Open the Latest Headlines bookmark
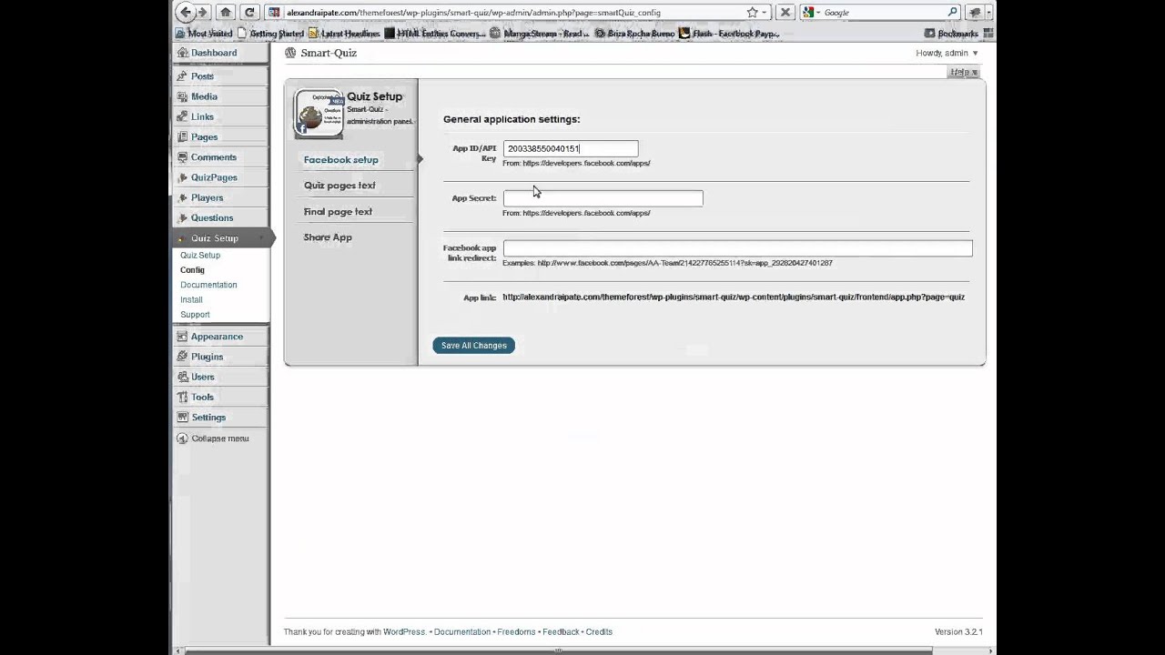 pos(344,34)
